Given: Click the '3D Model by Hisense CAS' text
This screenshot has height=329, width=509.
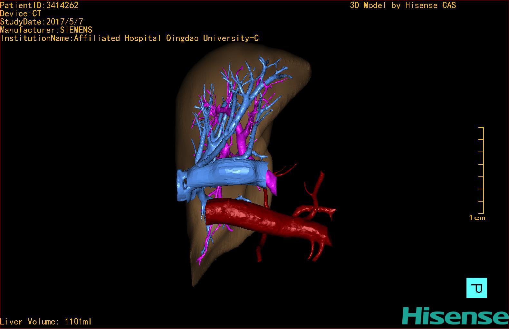Looking at the screenshot, I should point(403,5).
